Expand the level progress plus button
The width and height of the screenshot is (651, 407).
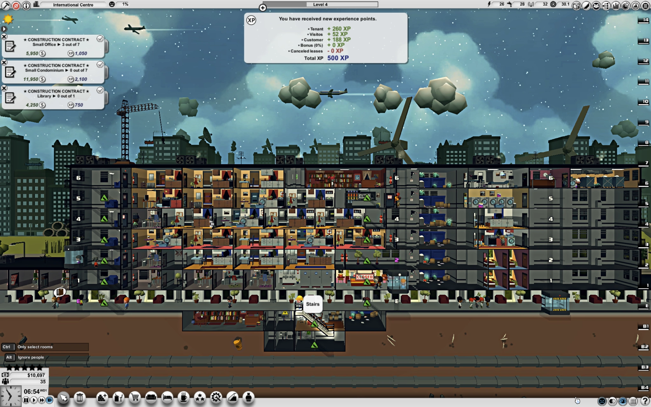coord(263,8)
